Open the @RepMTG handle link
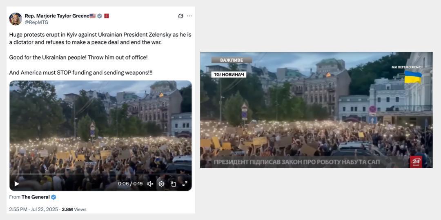Screen dimensions: 441x220 [37, 22]
